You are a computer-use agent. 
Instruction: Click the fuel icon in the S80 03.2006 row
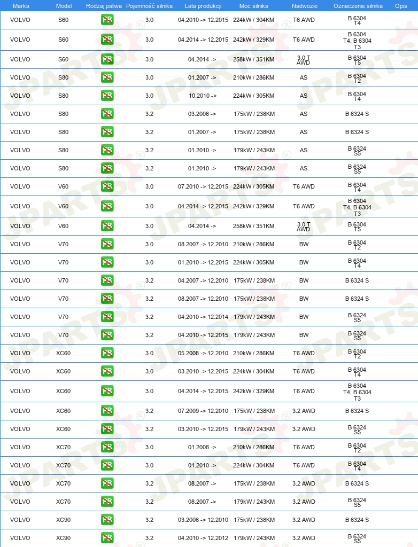click(107, 114)
